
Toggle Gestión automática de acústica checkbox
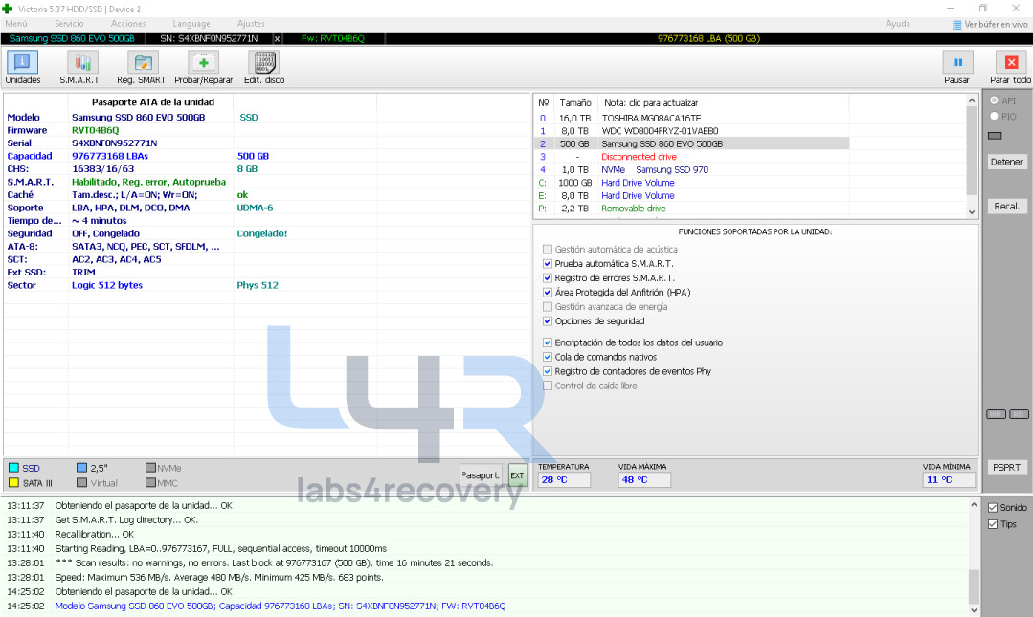click(x=548, y=250)
